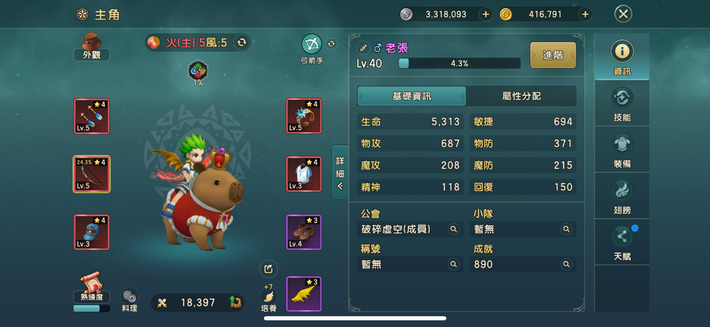Screen dimensions: 710x327
Task: Expand the 詳細 details side panel
Action: [x=340, y=172]
